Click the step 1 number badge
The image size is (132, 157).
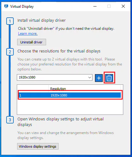click(x=10, y=21)
